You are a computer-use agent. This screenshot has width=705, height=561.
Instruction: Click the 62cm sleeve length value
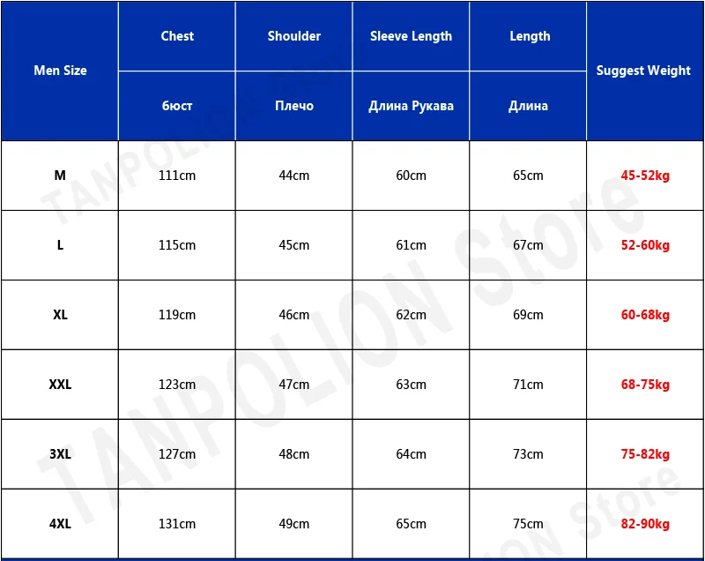[x=411, y=315]
